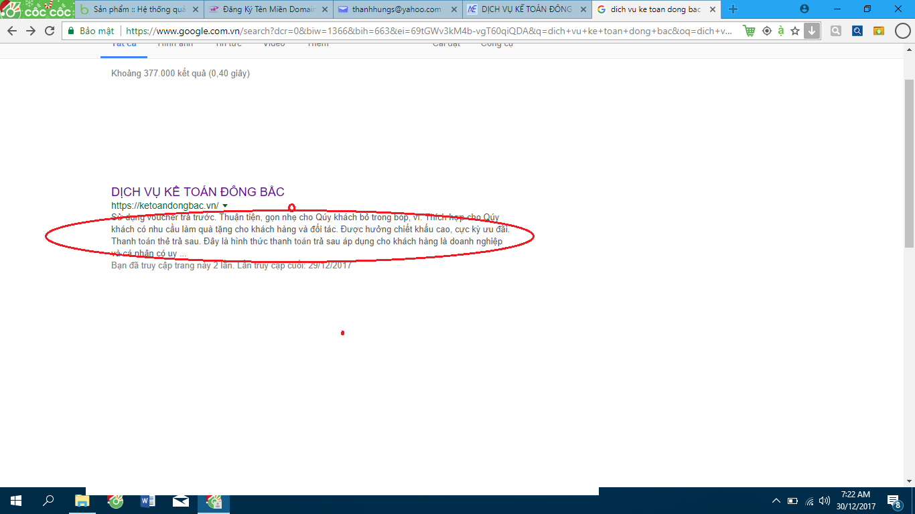
Task: Click the grey magnifier extension icon
Action: [836, 31]
